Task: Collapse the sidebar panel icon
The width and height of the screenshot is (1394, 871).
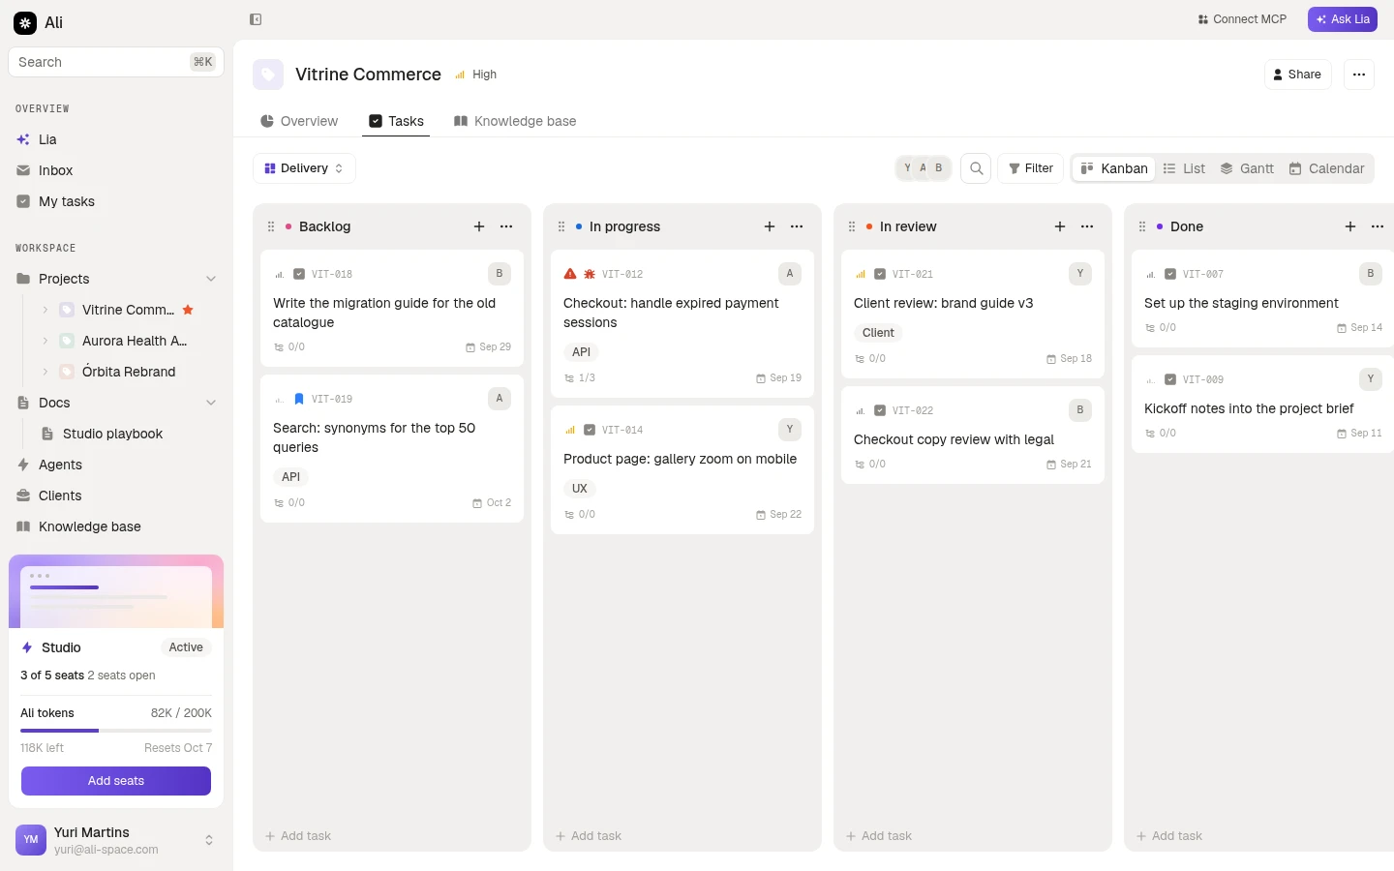Action: [x=256, y=19]
